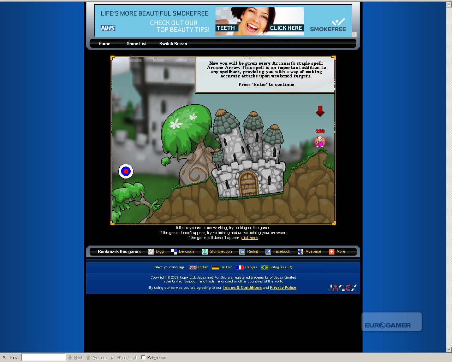This screenshot has height=362, width=452.
Task: Click the German flag for Deutsch
Action: click(x=215, y=267)
